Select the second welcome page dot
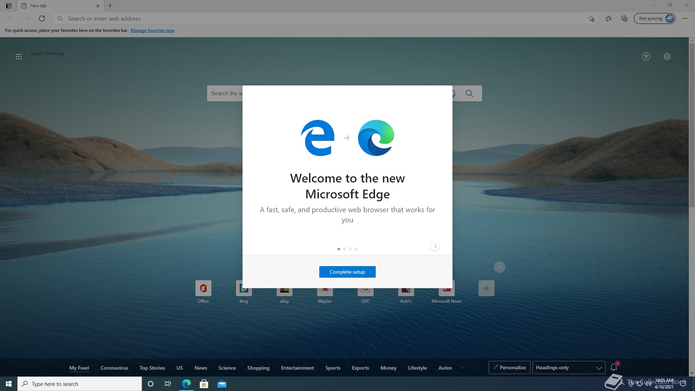 [x=345, y=249]
